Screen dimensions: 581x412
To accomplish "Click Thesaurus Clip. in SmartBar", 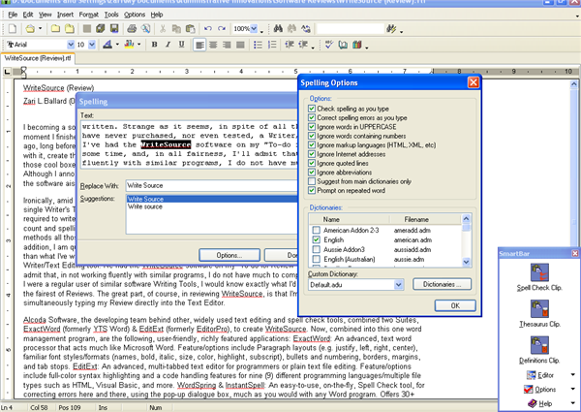I will tap(539, 314).
